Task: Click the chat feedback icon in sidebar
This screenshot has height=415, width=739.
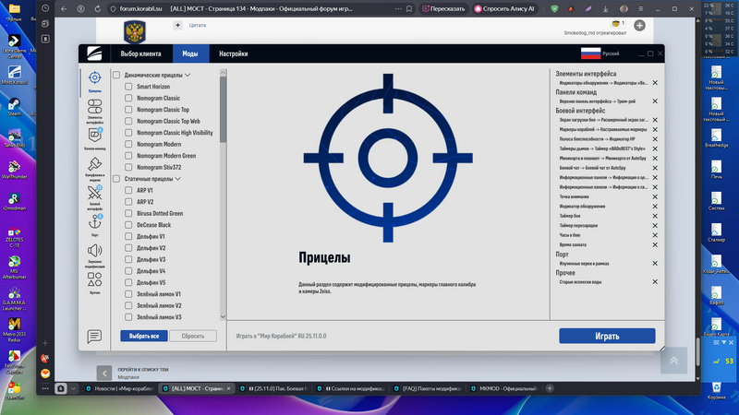Action: 94,337
